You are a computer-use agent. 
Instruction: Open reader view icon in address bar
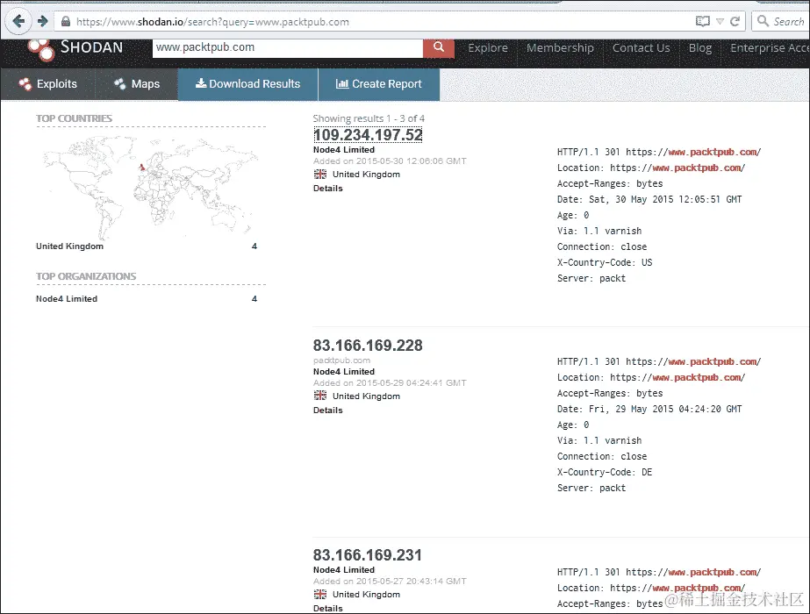click(x=703, y=22)
